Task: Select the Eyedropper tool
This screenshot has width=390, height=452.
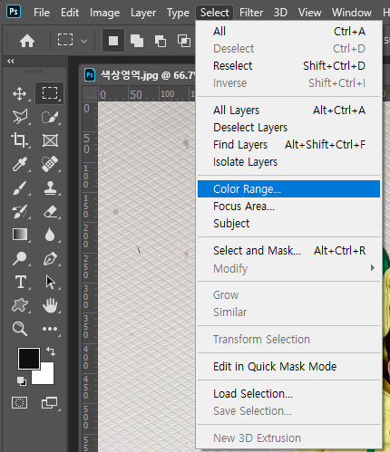Action: (x=19, y=164)
